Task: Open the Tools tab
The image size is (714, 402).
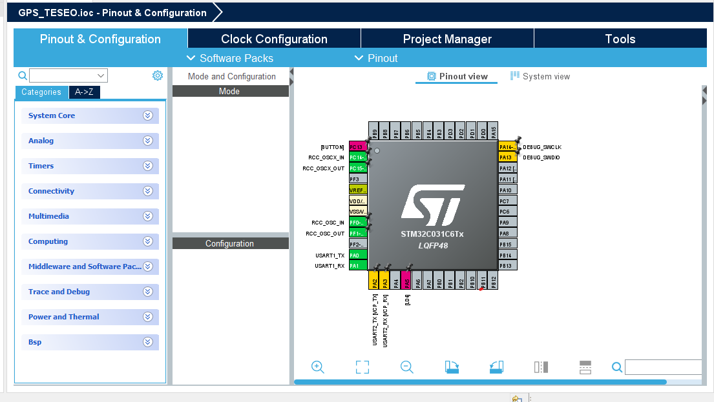Action: 620,39
